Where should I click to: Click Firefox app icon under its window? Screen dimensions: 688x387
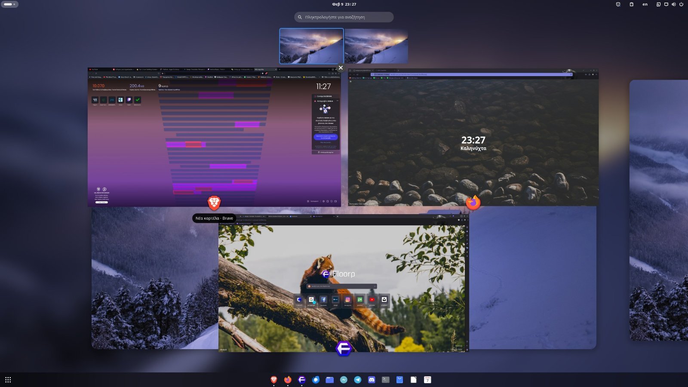[x=473, y=202]
